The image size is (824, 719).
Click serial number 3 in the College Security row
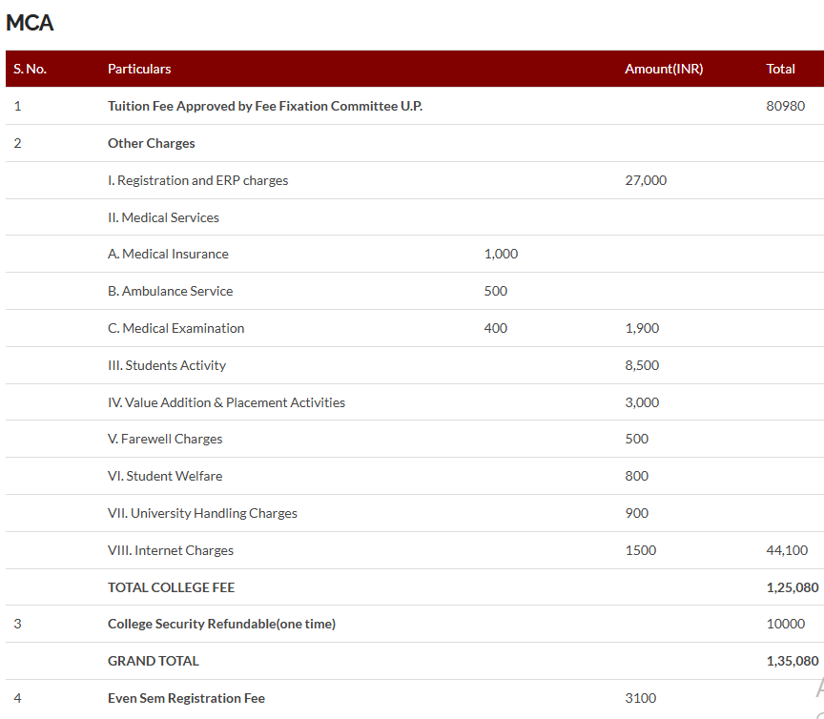tap(18, 624)
